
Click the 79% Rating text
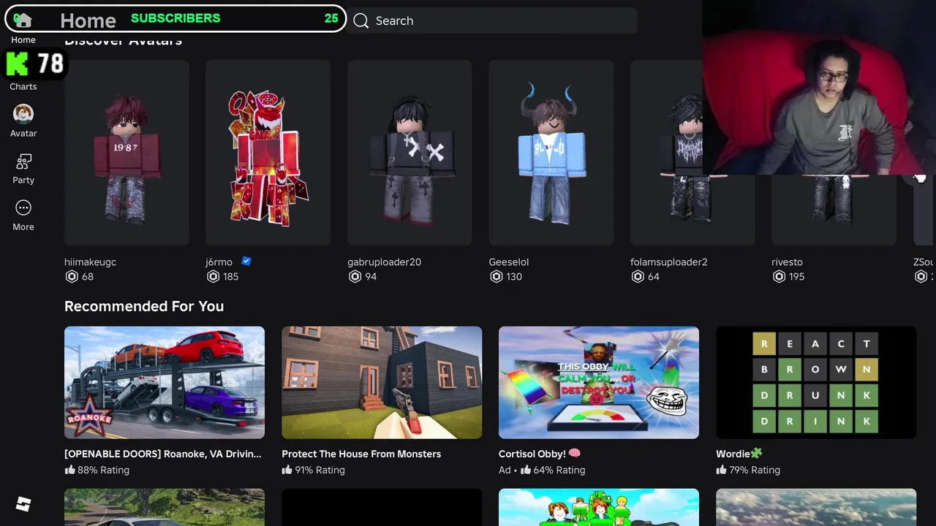click(755, 470)
